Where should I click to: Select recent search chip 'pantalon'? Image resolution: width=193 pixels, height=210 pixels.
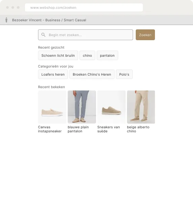click(x=107, y=55)
